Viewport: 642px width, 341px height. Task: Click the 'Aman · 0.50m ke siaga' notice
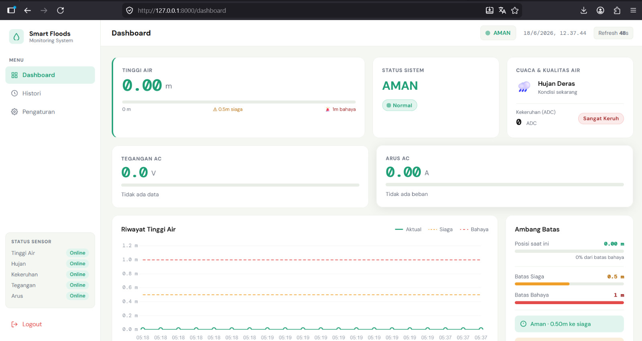click(569, 324)
